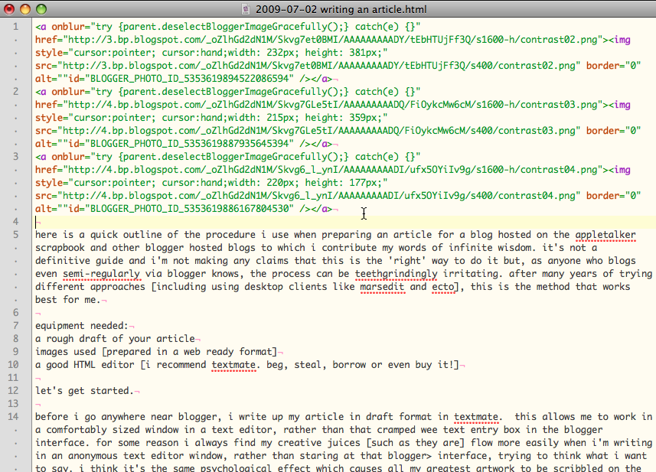Click the "images used [prepared in a web ready format]" line

pyautogui.click(x=156, y=352)
